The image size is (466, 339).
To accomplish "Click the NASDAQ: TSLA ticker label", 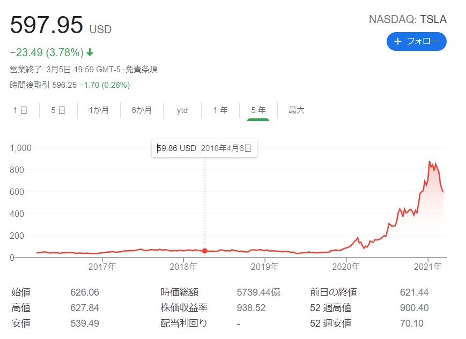I will coord(408,20).
